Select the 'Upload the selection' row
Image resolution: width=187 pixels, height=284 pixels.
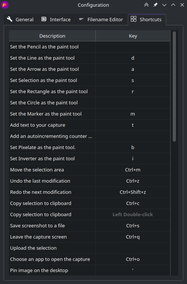point(90,248)
